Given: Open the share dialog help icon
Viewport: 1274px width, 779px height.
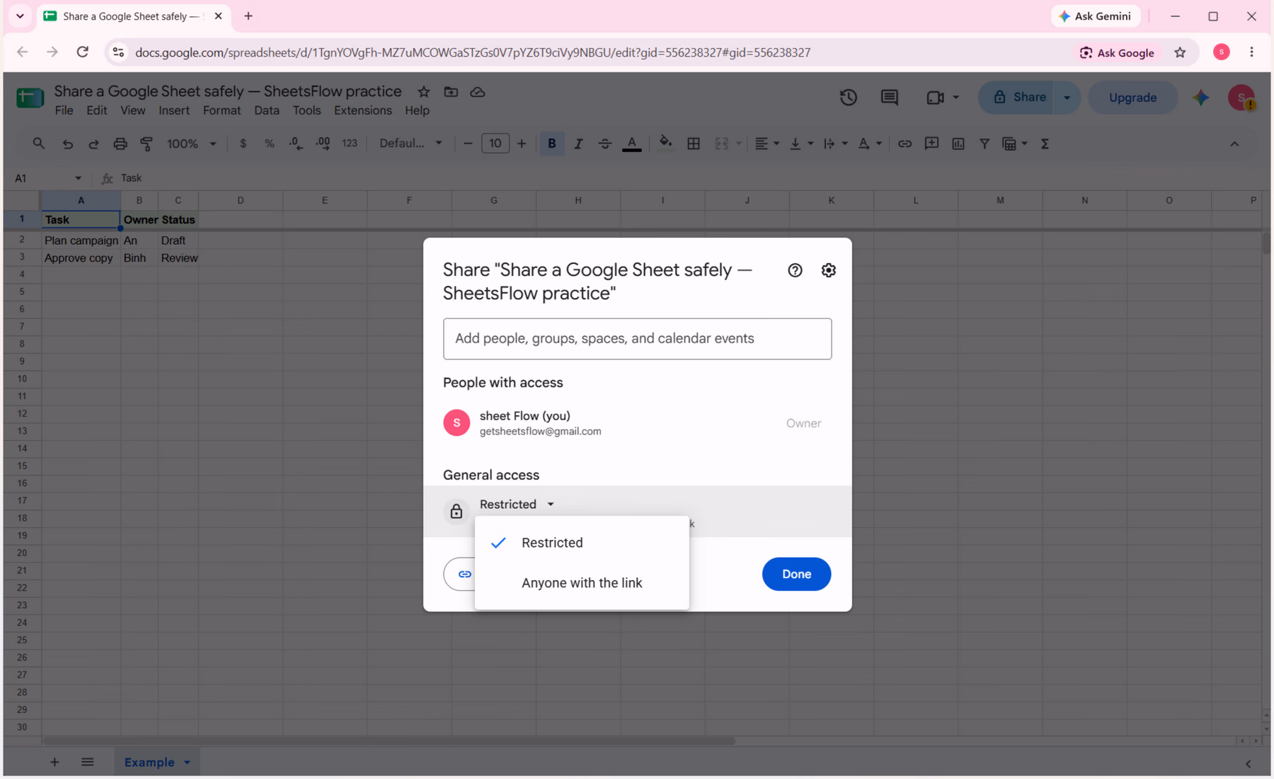Looking at the screenshot, I should pos(795,270).
